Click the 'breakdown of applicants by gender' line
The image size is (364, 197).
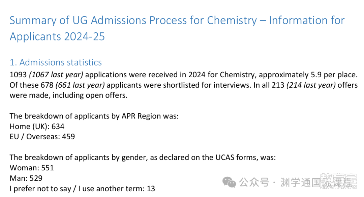pos(143,158)
